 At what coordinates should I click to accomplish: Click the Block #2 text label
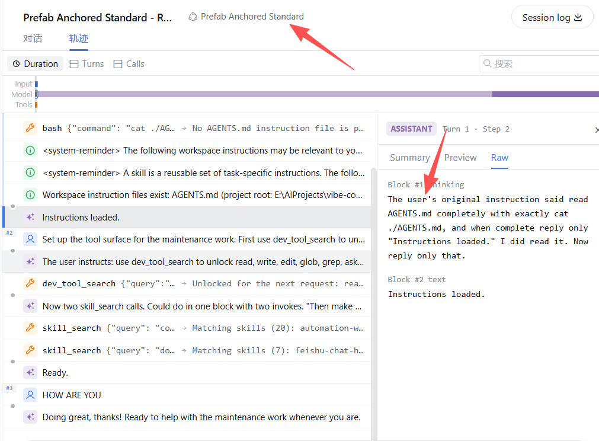coord(417,279)
